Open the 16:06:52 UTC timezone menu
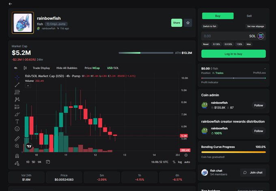 pos(160,162)
